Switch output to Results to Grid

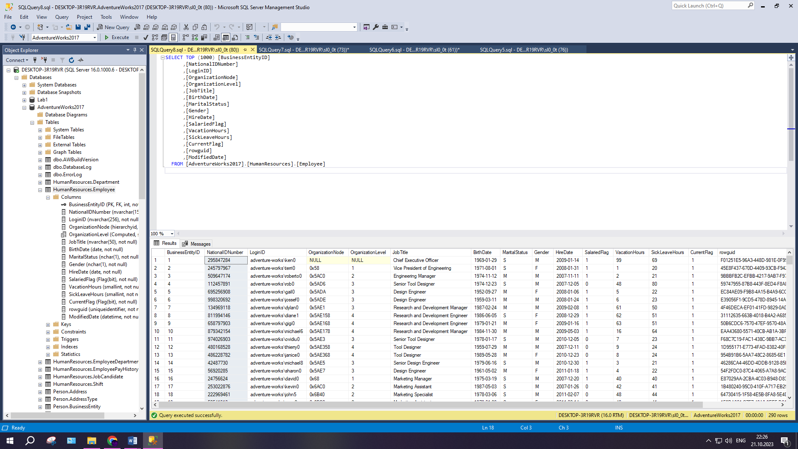(226, 38)
